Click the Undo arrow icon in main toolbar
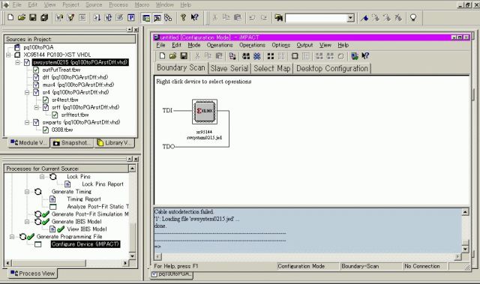480x284 pixels. (x=252, y=17)
